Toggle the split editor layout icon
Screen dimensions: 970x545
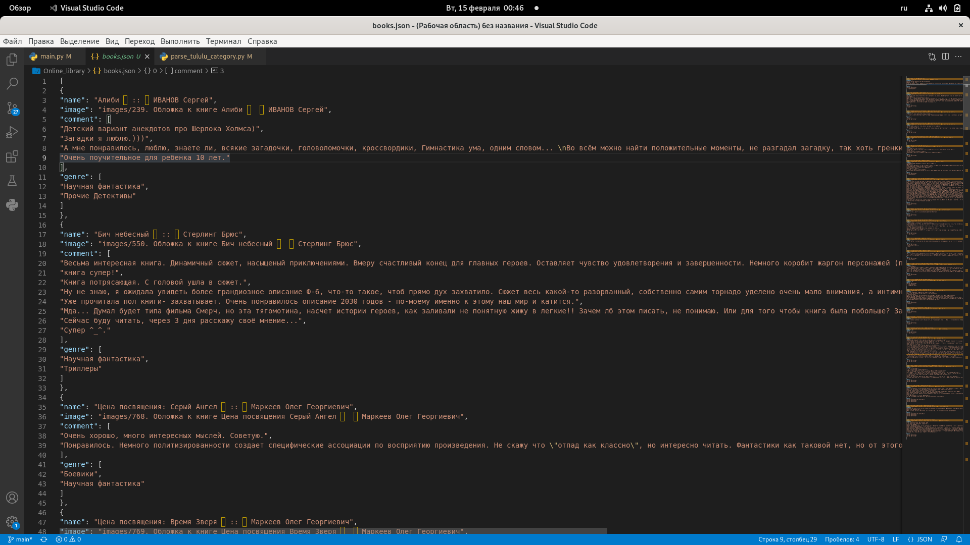pos(945,57)
